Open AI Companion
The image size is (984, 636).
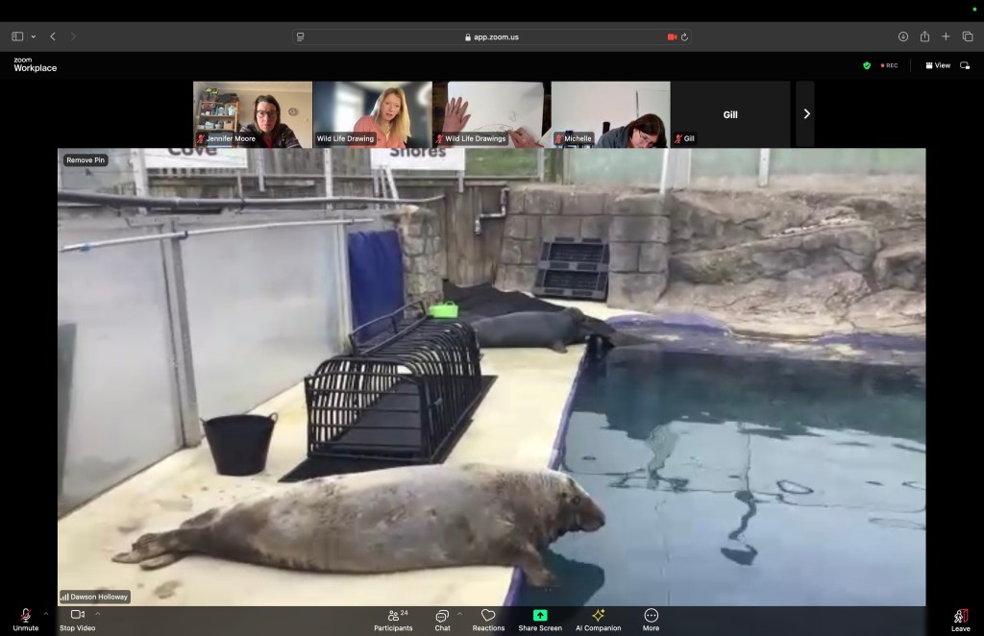(x=598, y=620)
